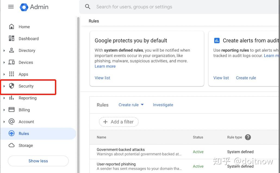Open the Home section in the sidebar
Viewport: 280px width, 173px height.
click(x=11, y=27)
